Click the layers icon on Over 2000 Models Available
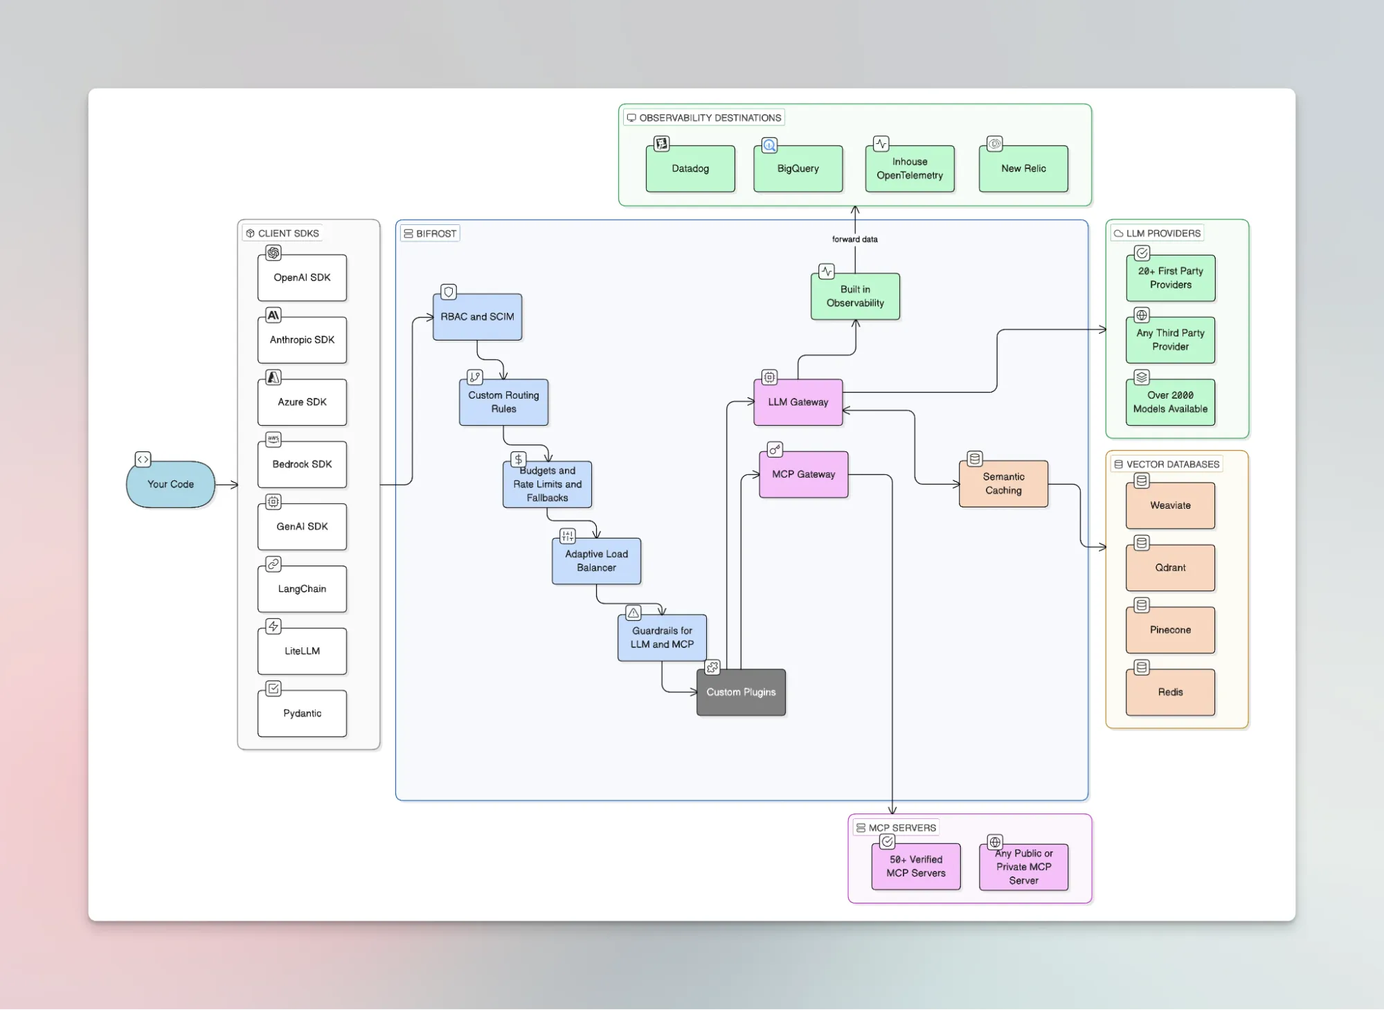 [x=1142, y=377]
